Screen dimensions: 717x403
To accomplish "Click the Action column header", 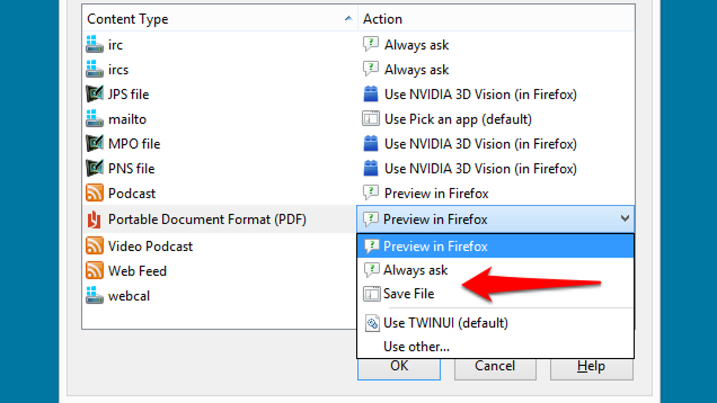I will tap(496, 18).
